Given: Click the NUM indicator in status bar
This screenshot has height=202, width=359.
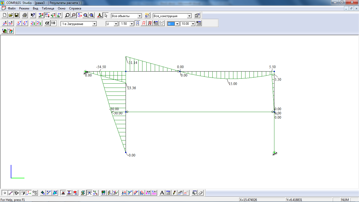Looking at the screenshot, I should tap(345, 200).
